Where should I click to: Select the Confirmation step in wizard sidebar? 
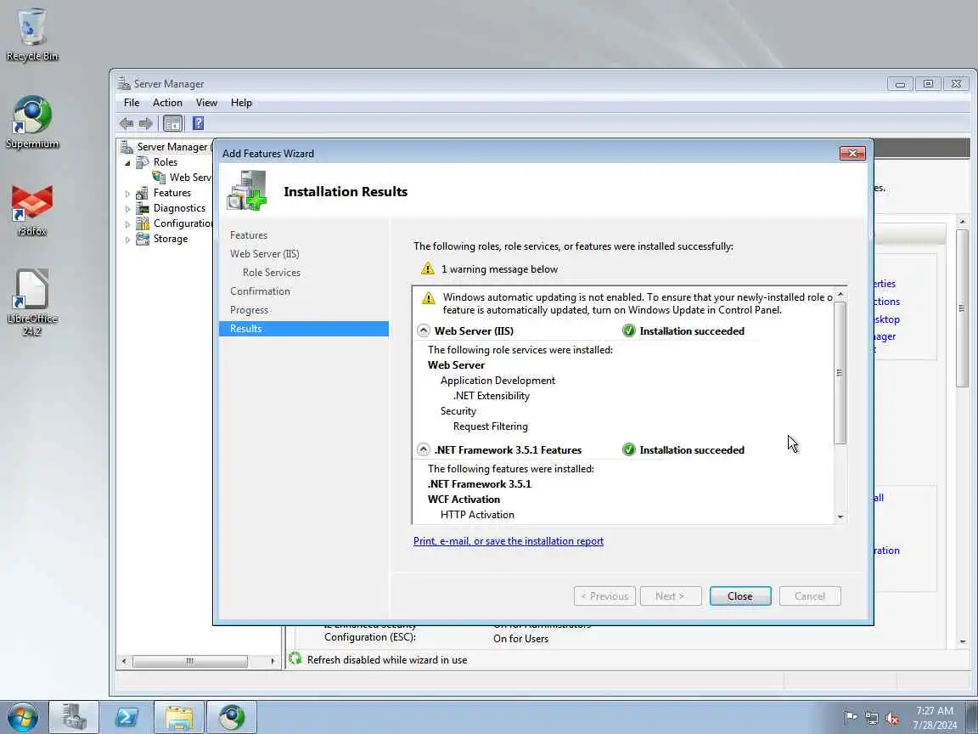point(260,291)
